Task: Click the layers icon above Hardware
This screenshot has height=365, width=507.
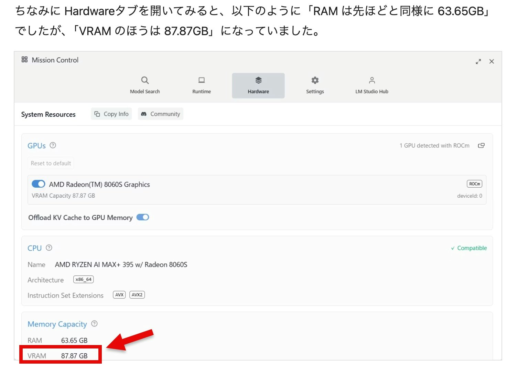Action: (258, 80)
